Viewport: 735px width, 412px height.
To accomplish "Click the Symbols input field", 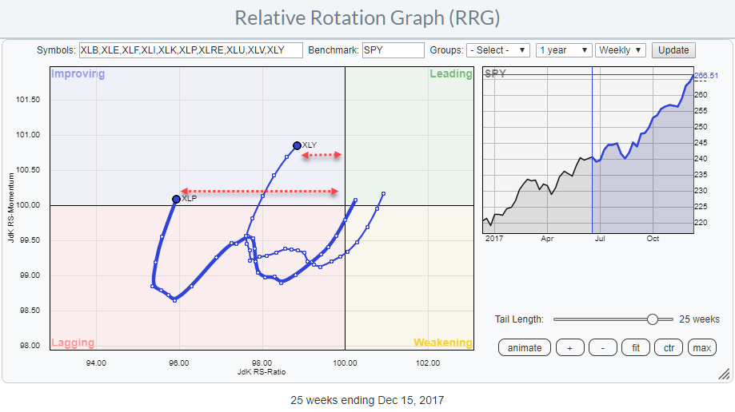I will 191,50.
